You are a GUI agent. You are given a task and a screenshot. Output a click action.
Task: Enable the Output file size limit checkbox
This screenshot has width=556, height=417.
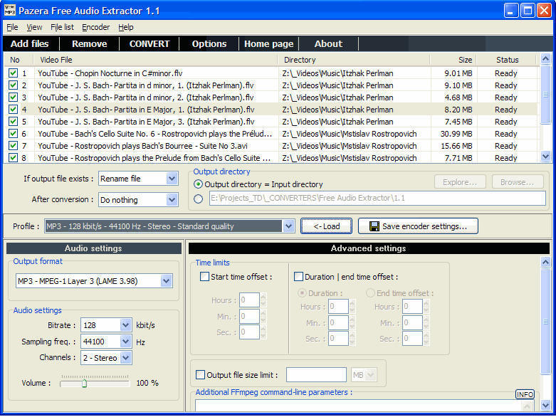200,374
